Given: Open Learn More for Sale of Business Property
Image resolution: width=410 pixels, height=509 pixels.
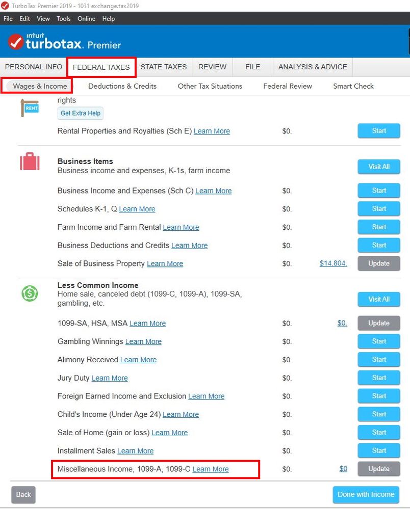Looking at the screenshot, I should tap(165, 263).
